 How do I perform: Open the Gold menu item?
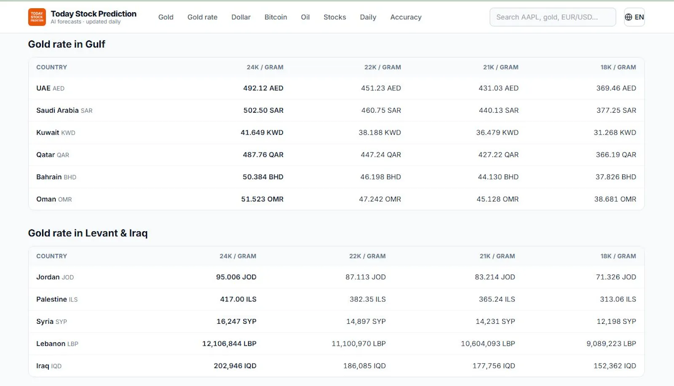coord(166,17)
